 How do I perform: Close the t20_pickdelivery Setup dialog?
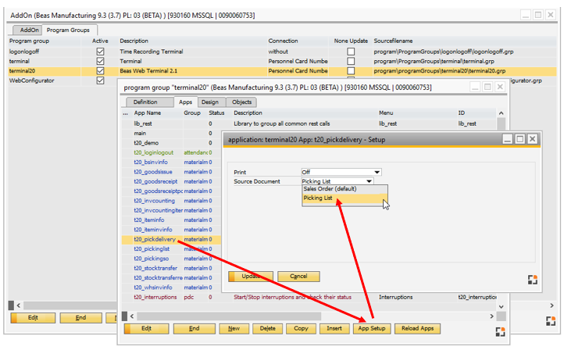point(532,139)
